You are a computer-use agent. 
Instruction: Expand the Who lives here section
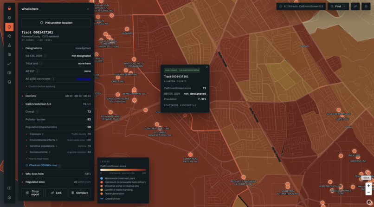coord(56,174)
